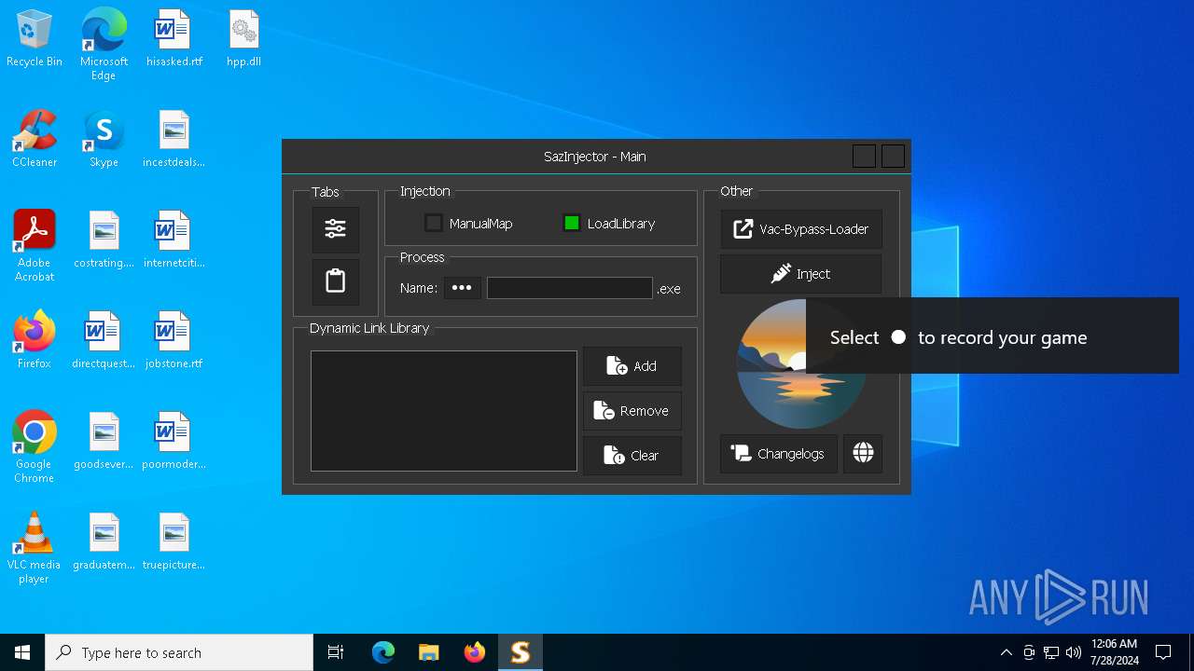
Task: Switch to SazInjector taskbar icon
Action: (520, 652)
